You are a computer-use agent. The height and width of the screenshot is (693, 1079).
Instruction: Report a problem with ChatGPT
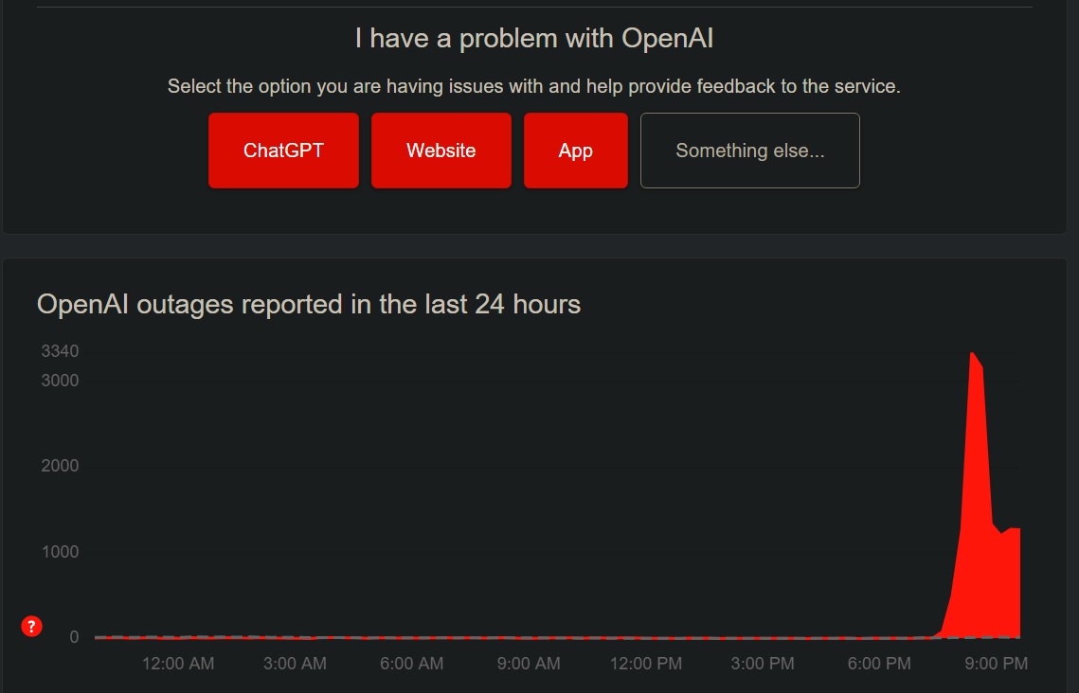[283, 151]
